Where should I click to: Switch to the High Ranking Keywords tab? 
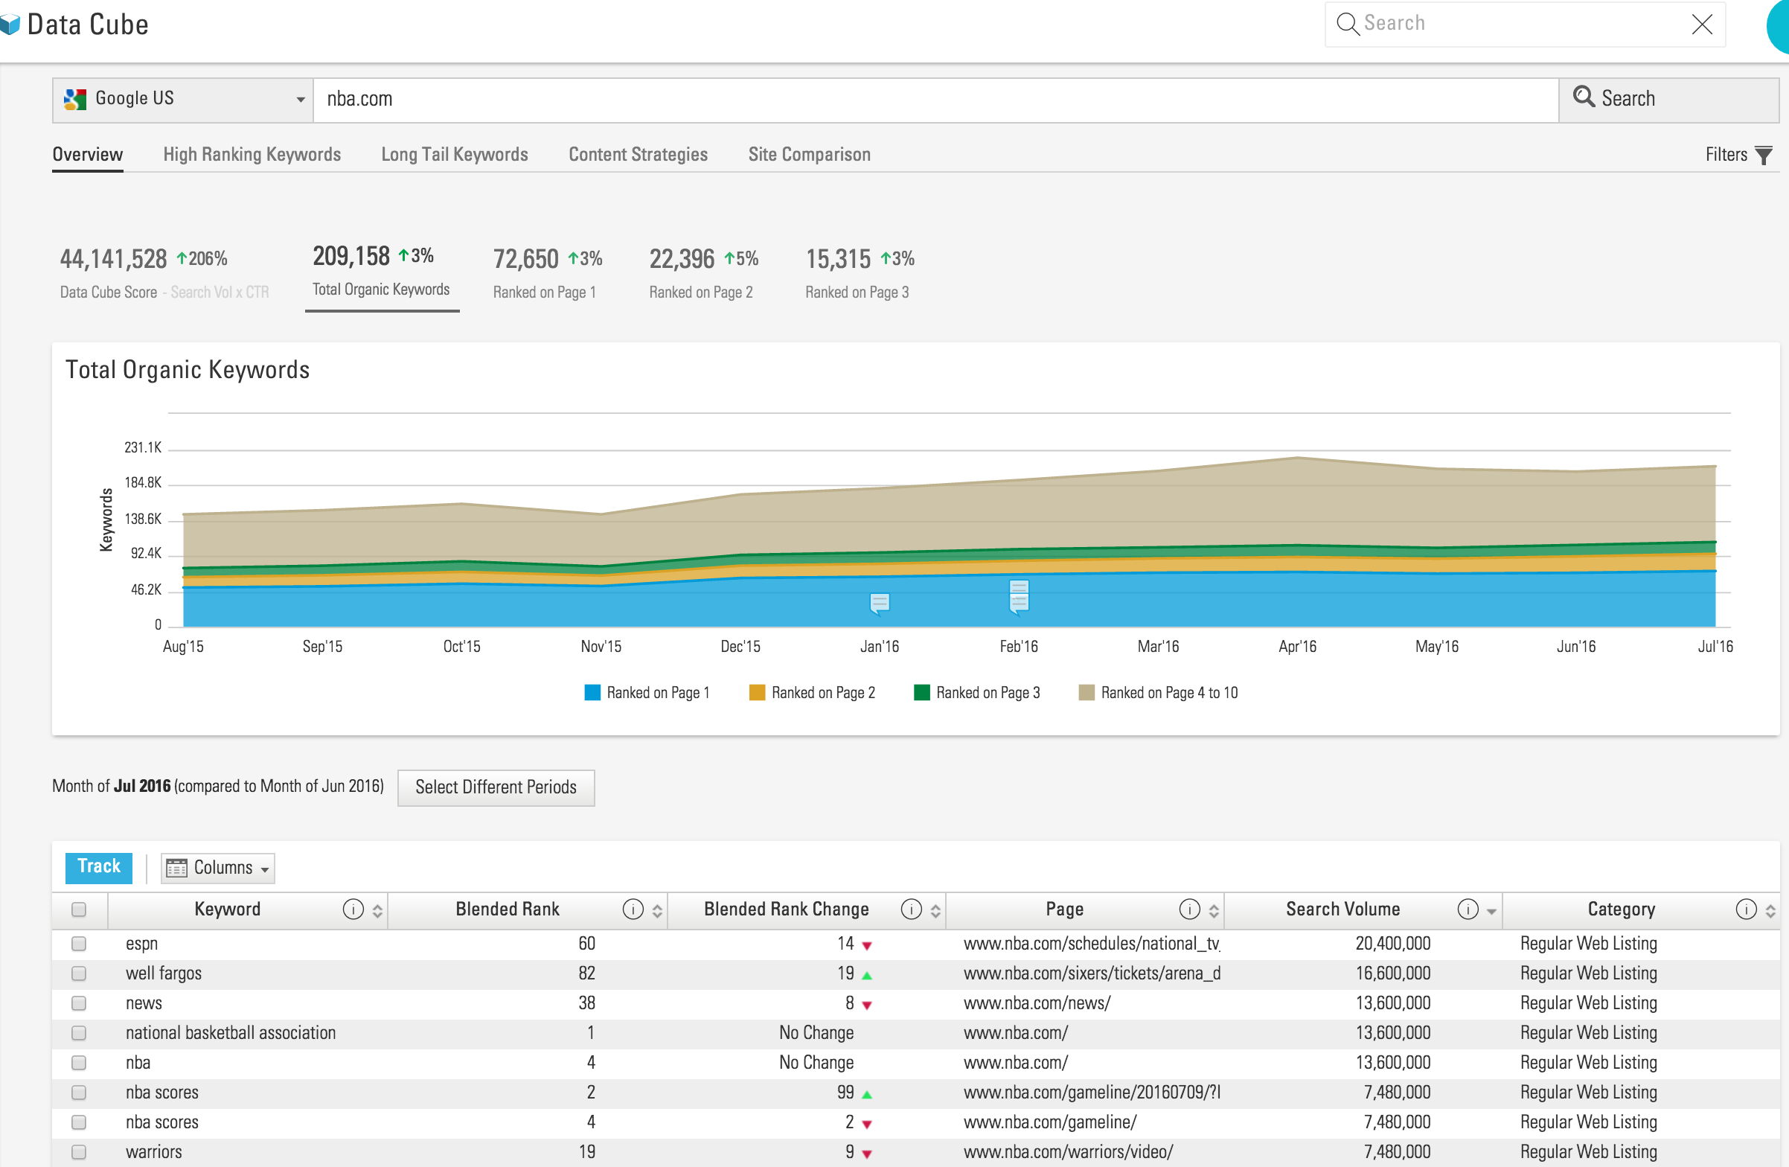click(252, 154)
